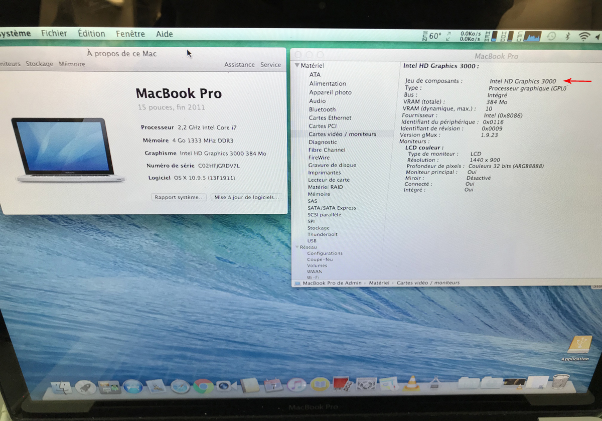Click the Bluetooth icon in menu bar
The image size is (602, 421).
coord(568,36)
